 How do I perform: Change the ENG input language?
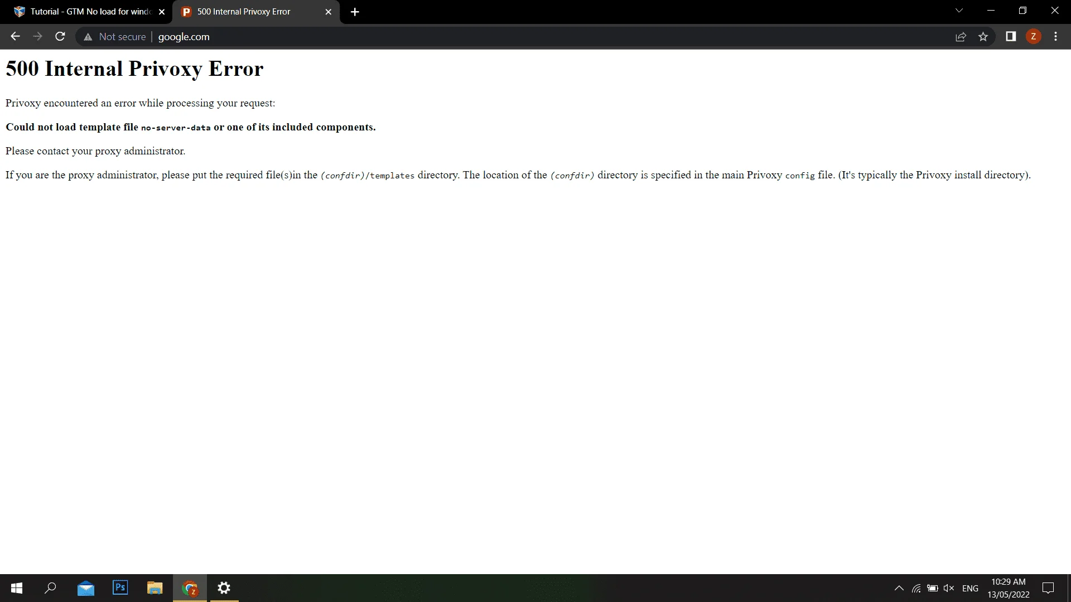coord(970,588)
